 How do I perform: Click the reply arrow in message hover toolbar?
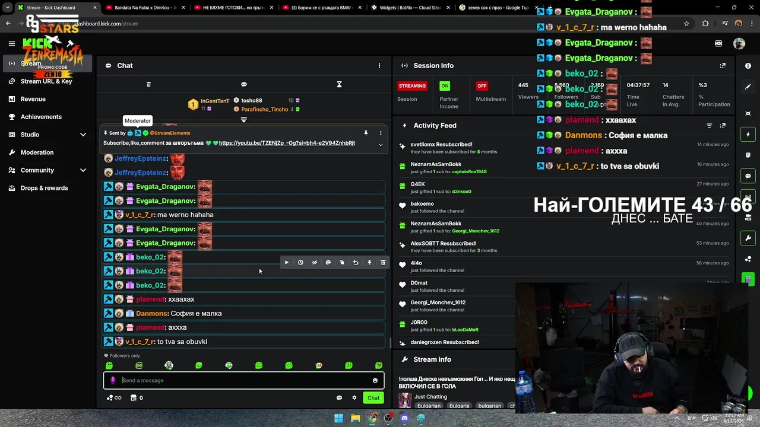tap(356, 262)
